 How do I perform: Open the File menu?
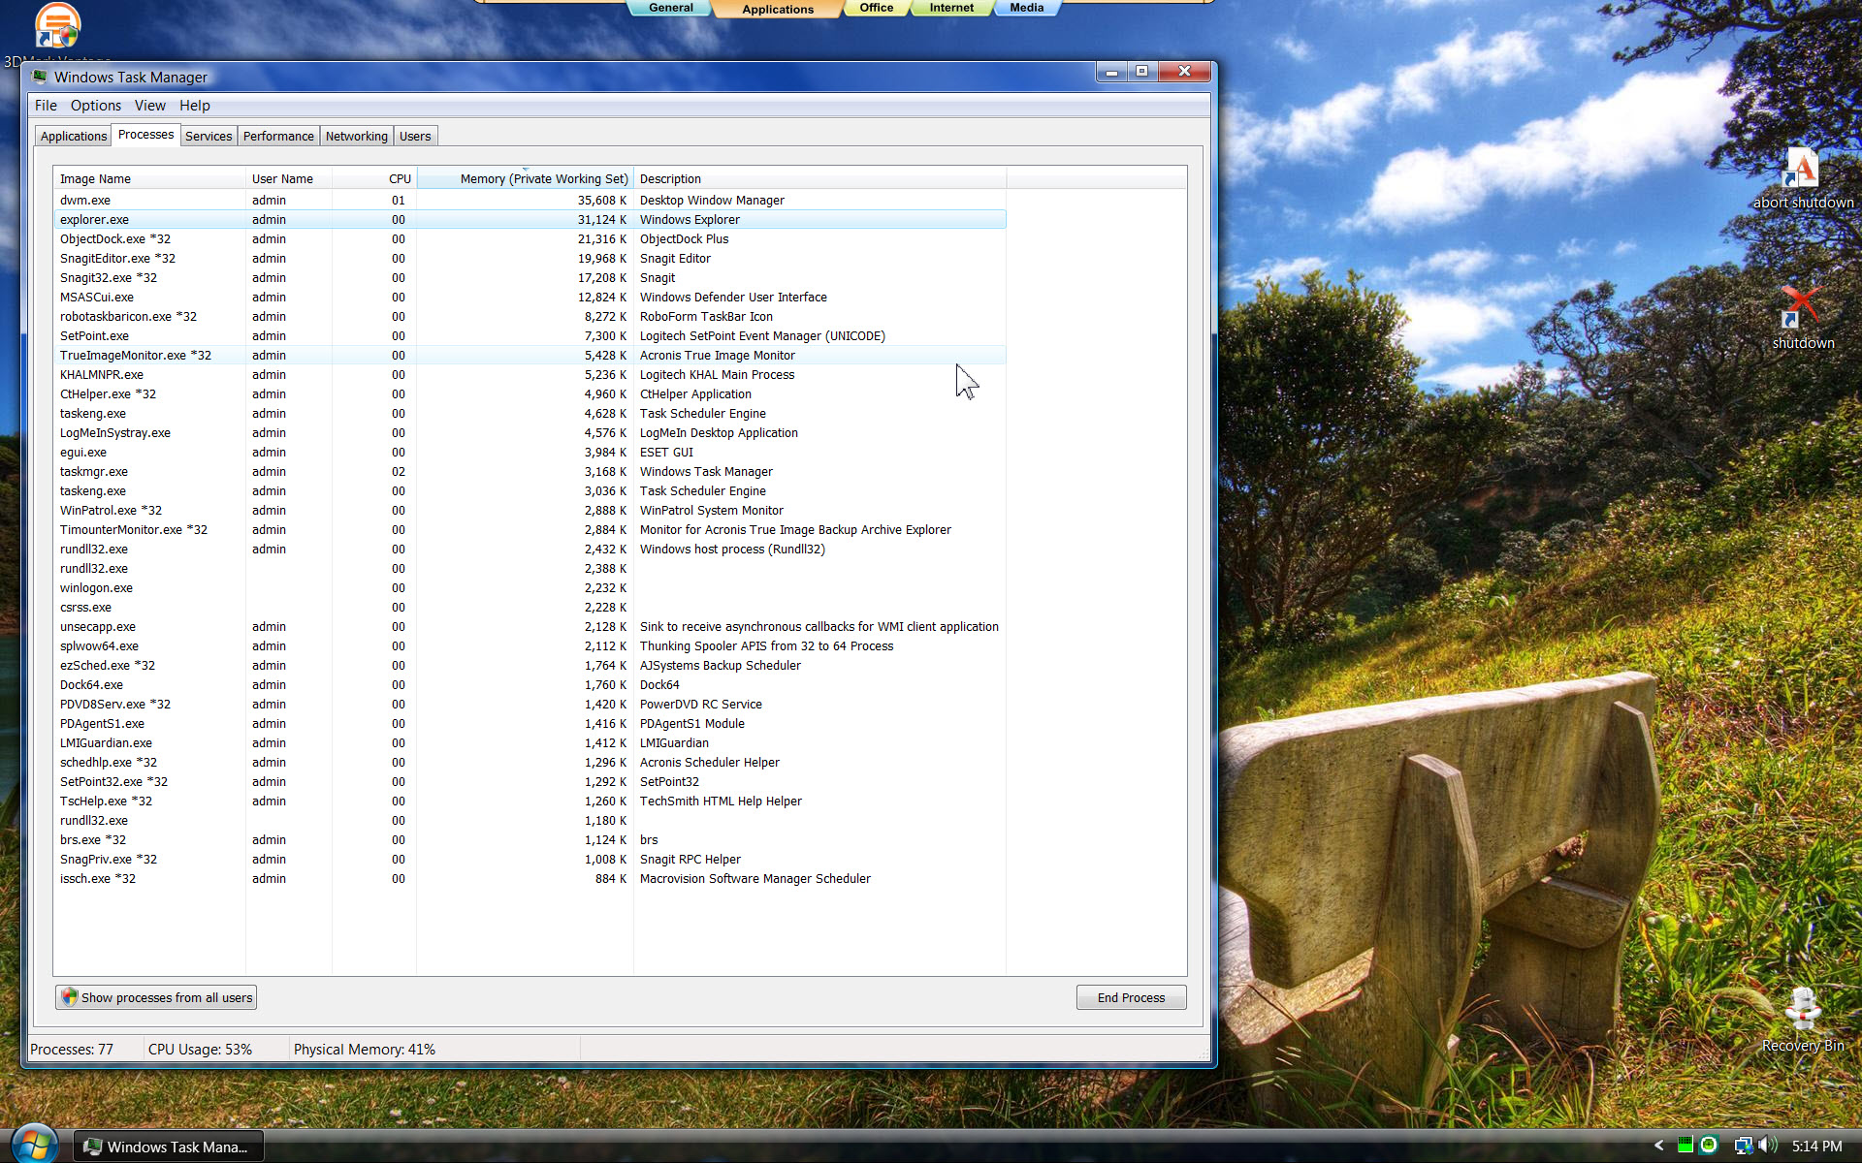pos(46,106)
